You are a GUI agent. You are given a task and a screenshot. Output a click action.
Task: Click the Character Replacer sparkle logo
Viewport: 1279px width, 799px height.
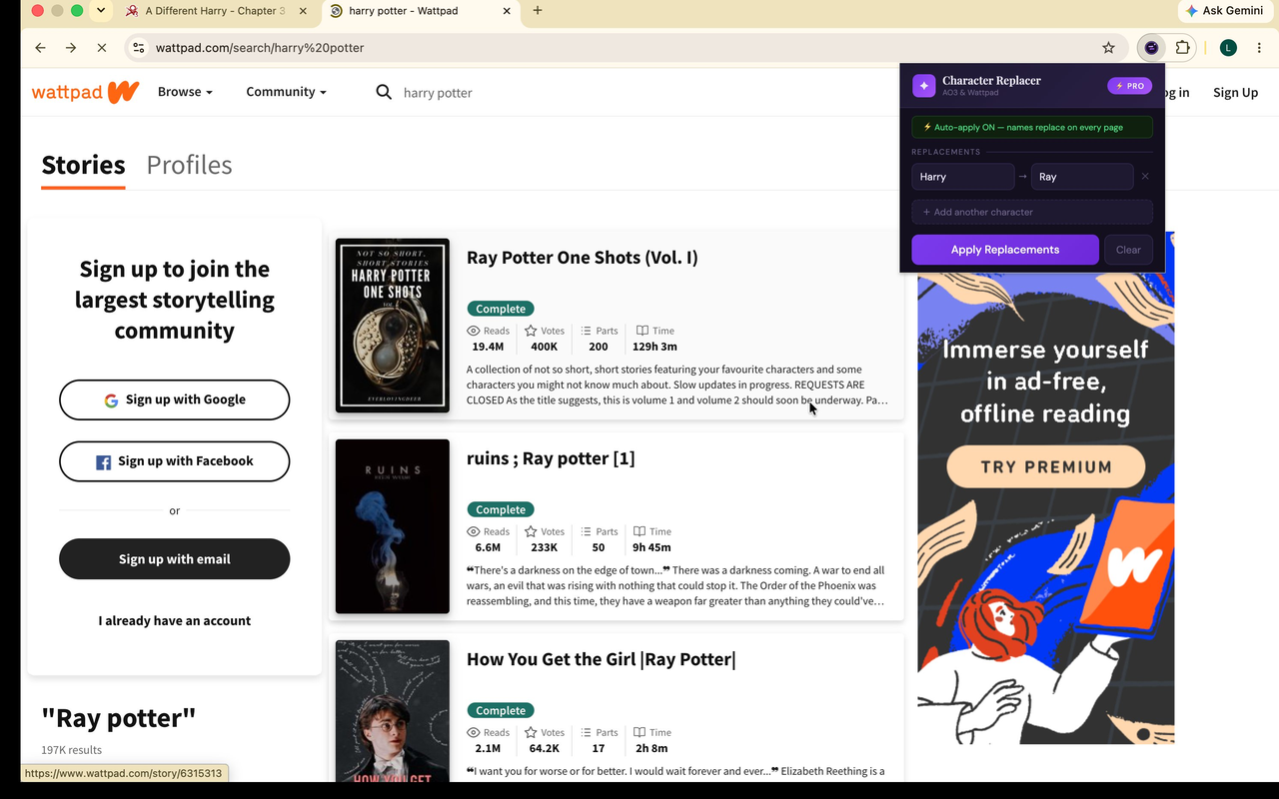[x=923, y=86]
